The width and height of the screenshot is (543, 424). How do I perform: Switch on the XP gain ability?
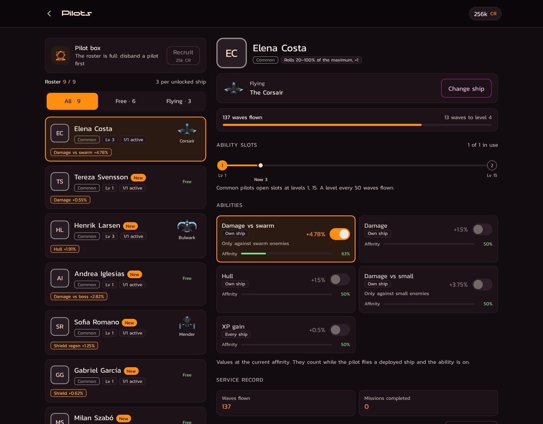(340, 330)
